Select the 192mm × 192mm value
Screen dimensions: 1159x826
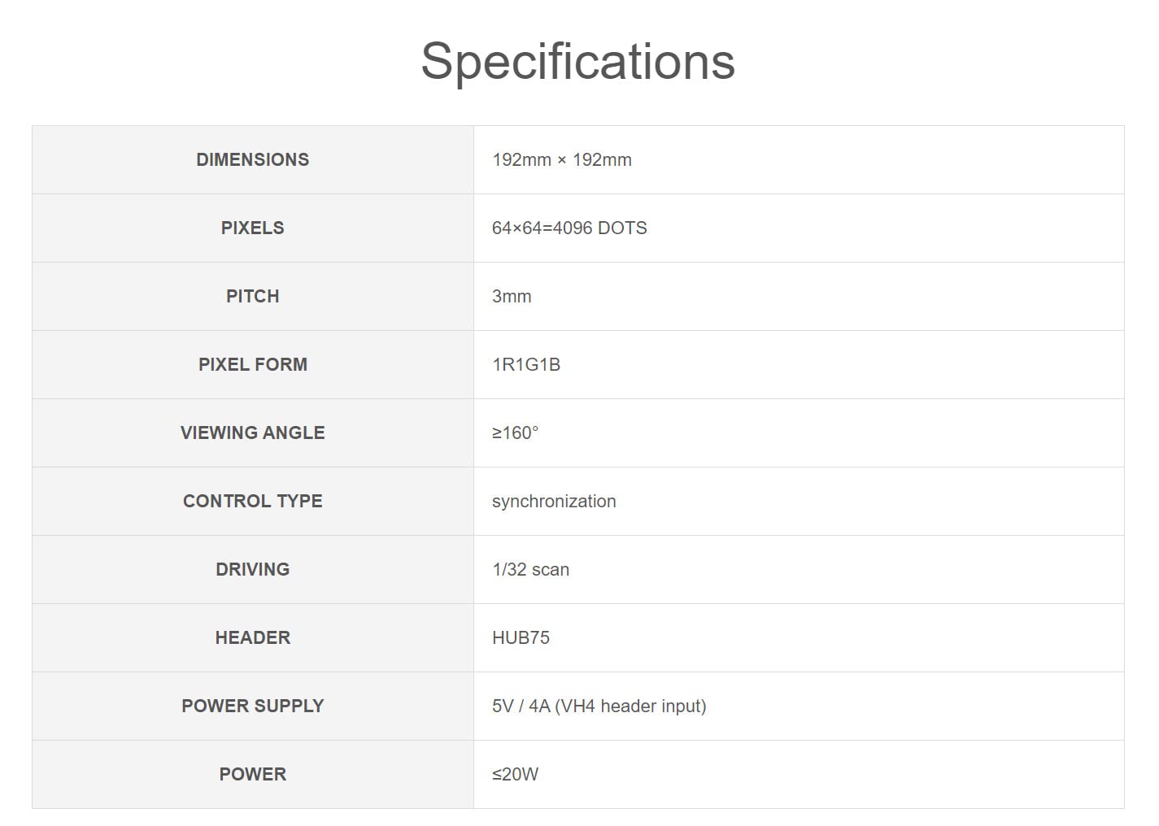tap(561, 159)
